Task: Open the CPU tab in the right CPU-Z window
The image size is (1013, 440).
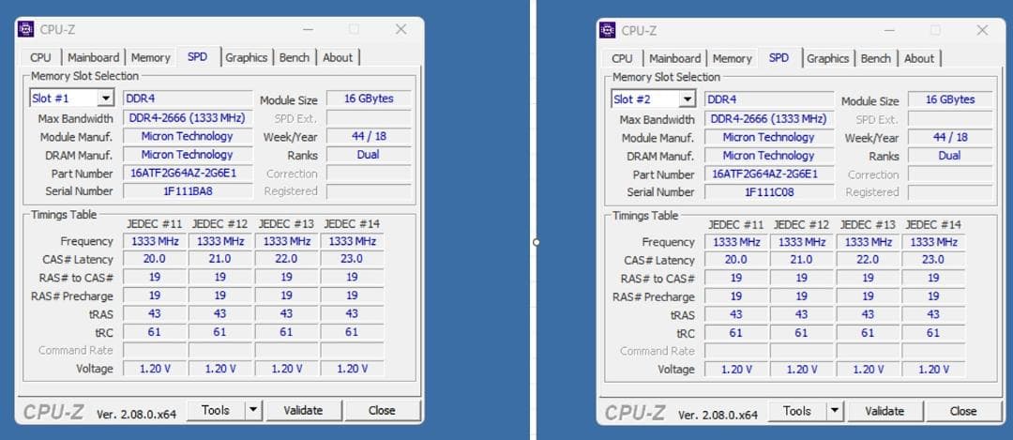Action: 622,58
